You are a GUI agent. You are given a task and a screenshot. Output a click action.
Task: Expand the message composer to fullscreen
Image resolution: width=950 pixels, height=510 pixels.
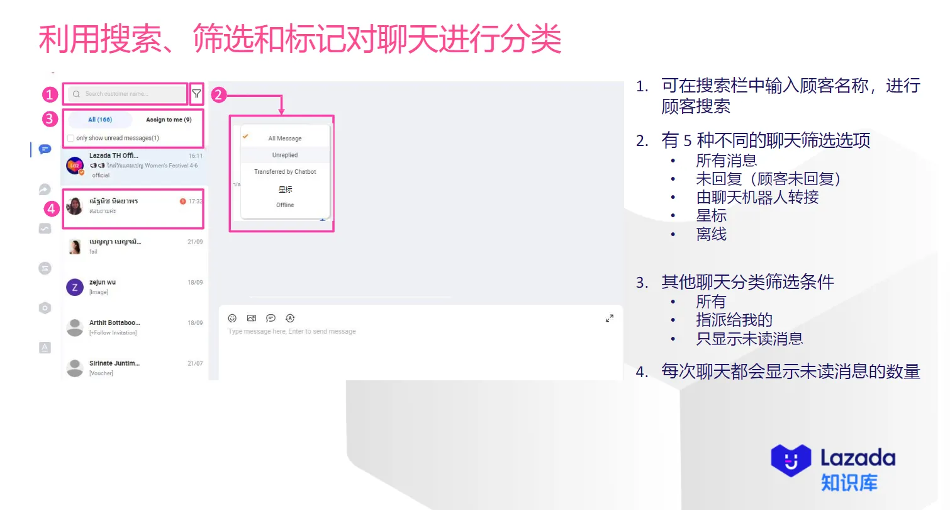609,318
